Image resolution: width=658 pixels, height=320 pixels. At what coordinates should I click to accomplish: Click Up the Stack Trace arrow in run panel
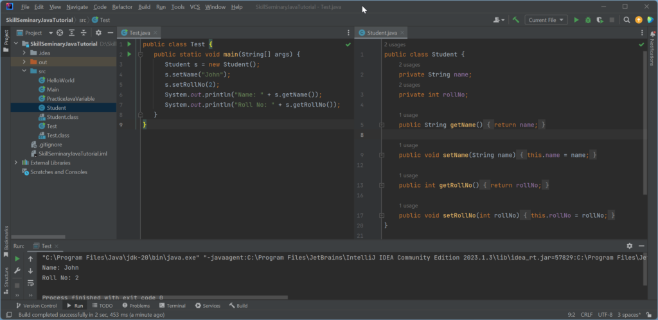[x=30, y=259]
